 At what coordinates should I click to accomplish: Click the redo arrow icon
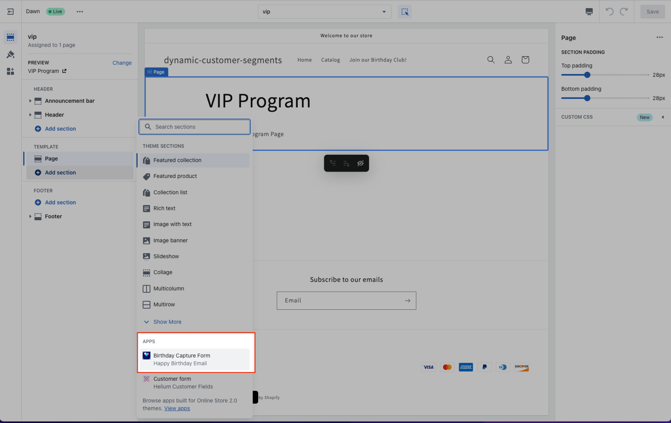pyautogui.click(x=624, y=12)
